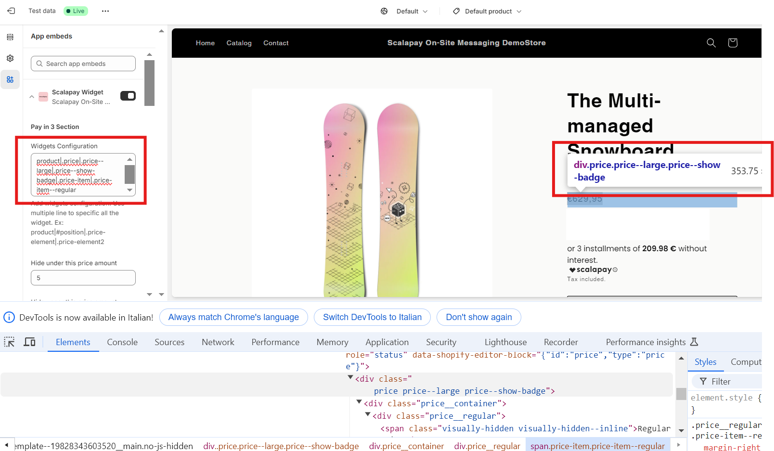Switch to the Console tab

(122, 342)
